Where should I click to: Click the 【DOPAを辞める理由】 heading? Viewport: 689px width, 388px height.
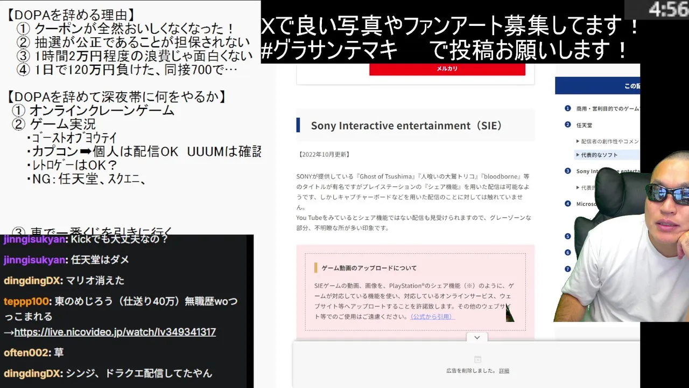[x=71, y=15]
